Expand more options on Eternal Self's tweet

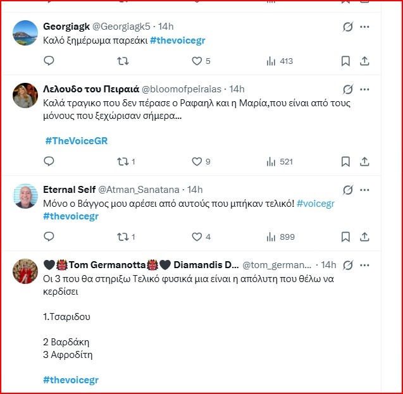[365, 190]
